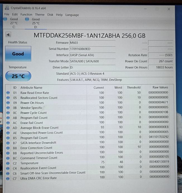Click the Firmware field showing M603

pyautogui.click(x=93, y=43)
